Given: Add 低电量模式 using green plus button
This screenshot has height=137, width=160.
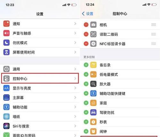Looking at the screenshot, I should pos(86,74).
